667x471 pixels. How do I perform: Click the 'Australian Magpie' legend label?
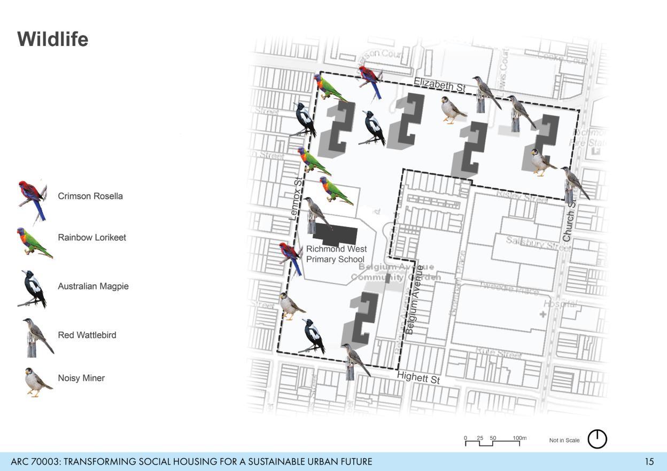click(93, 286)
